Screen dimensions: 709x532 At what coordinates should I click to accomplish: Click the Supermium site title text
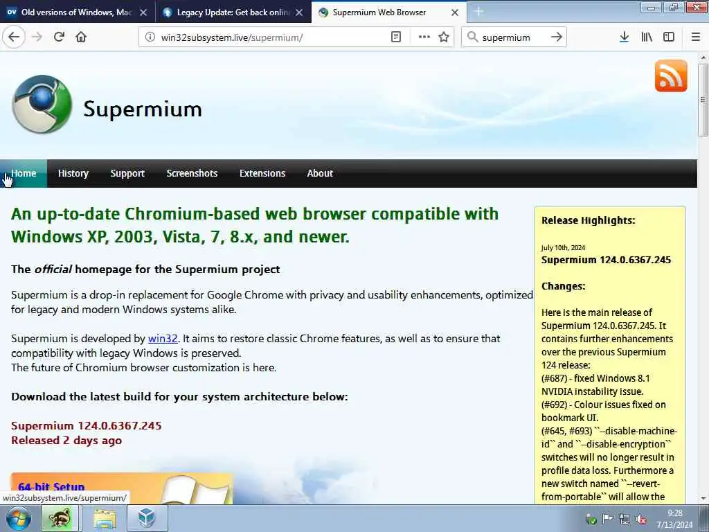click(143, 109)
